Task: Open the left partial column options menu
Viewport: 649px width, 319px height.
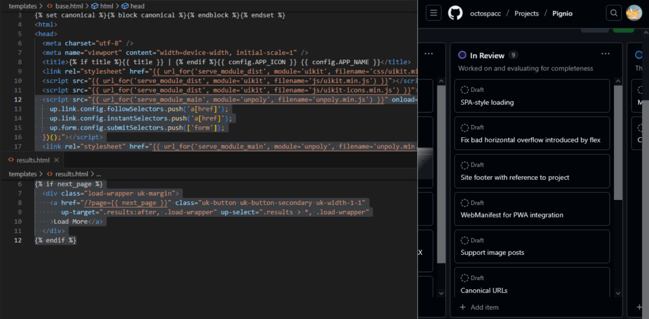Action: click(429, 54)
